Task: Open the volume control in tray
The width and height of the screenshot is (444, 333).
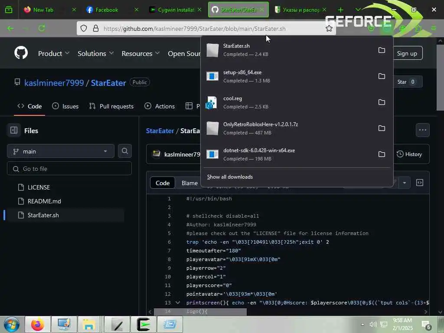Action: click(x=373, y=324)
